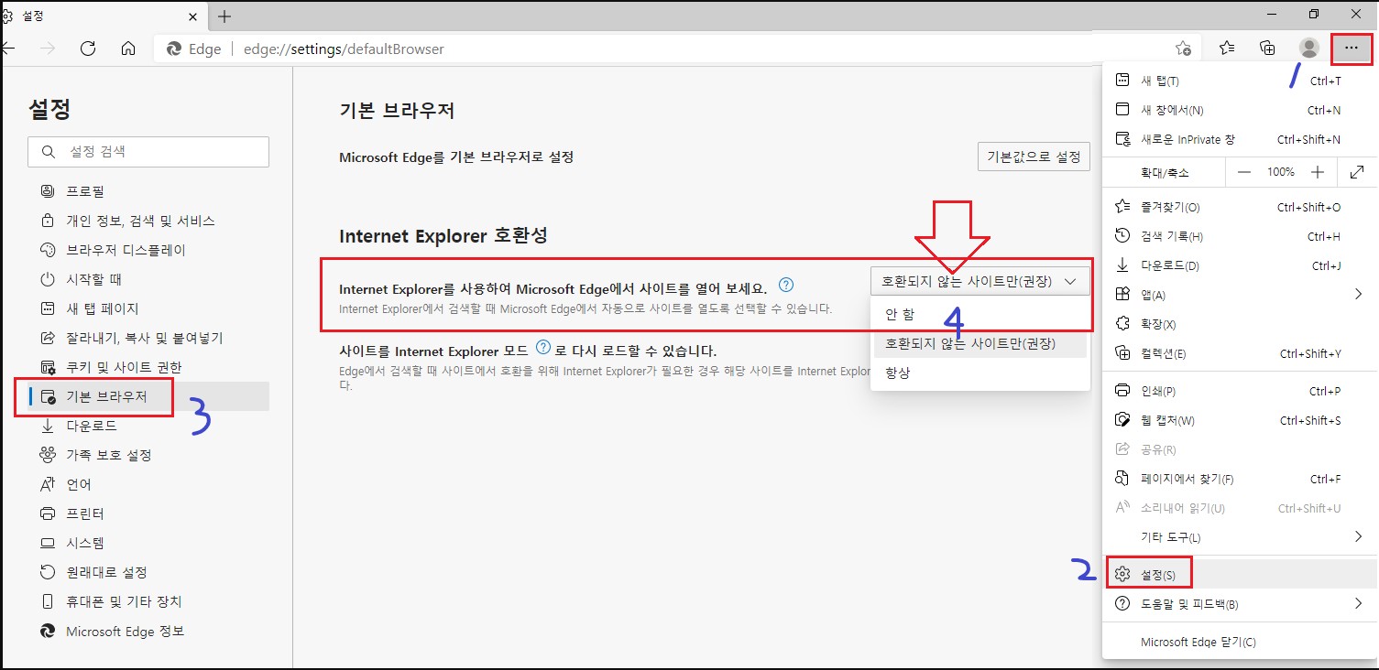Expand the 앱(A) submenu
Image resolution: width=1379 pixels, height=670 pixels.
(x=1240, y=295)
